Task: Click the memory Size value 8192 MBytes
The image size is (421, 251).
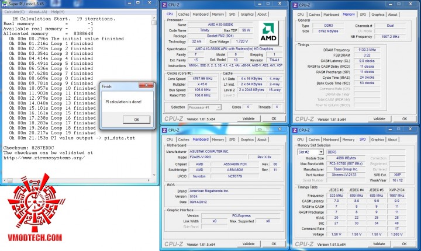Action: coord(328,31)
